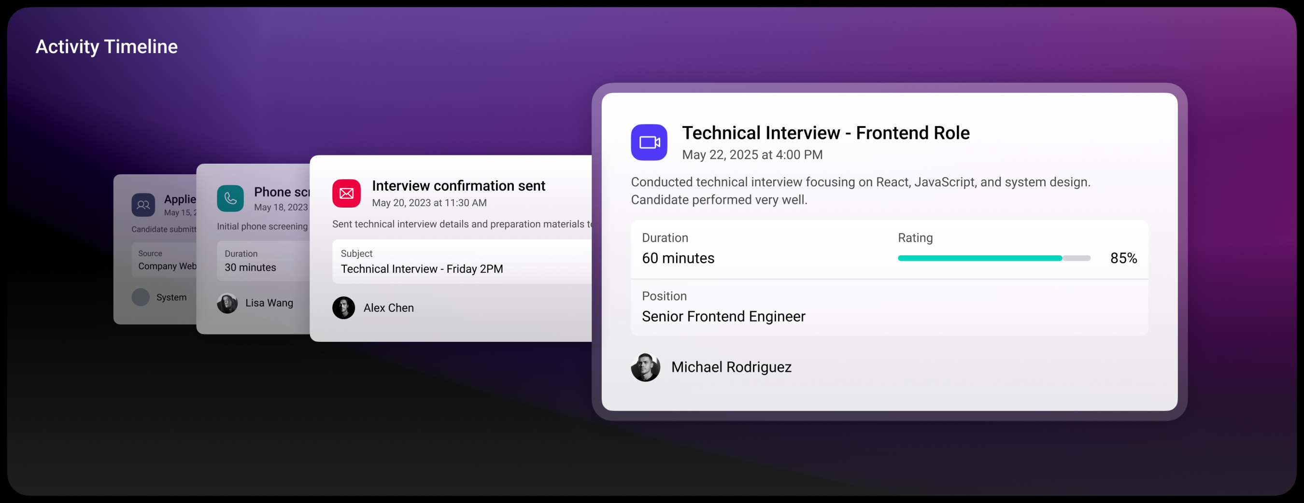Click the Activity Timeline heading

point(106,46)
